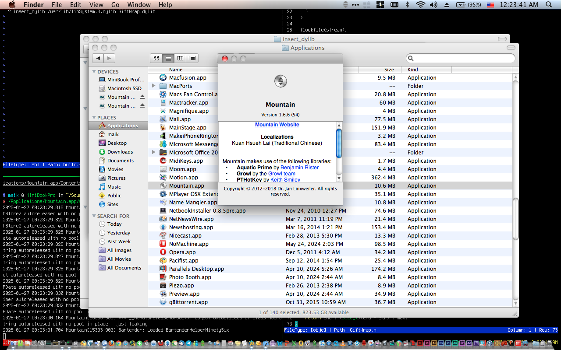Open the Keith Smiley link

point(285,180)
